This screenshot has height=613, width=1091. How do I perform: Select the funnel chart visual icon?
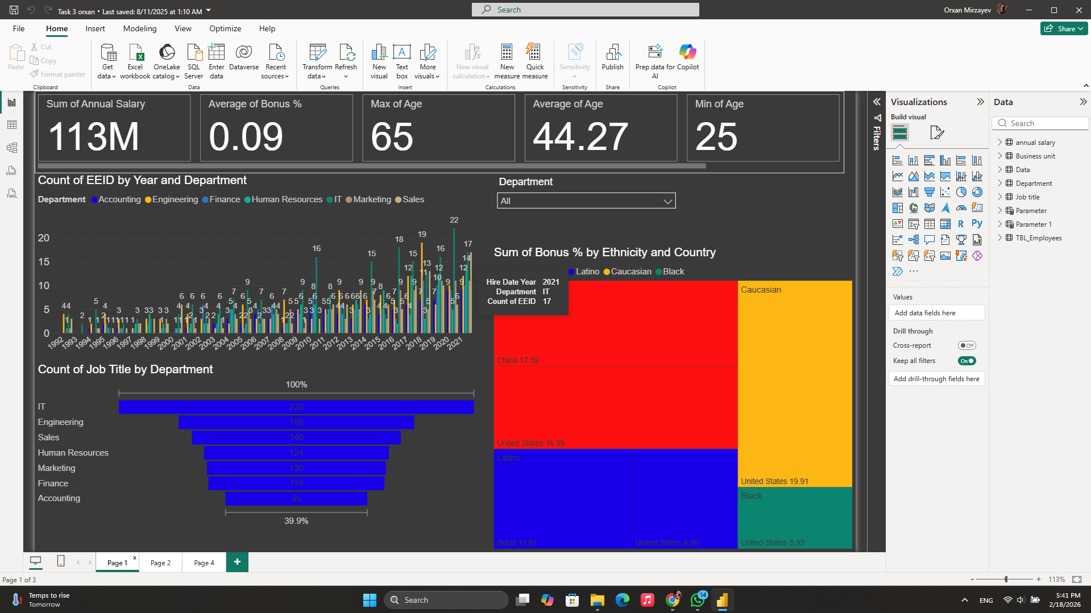click(929, 192)
